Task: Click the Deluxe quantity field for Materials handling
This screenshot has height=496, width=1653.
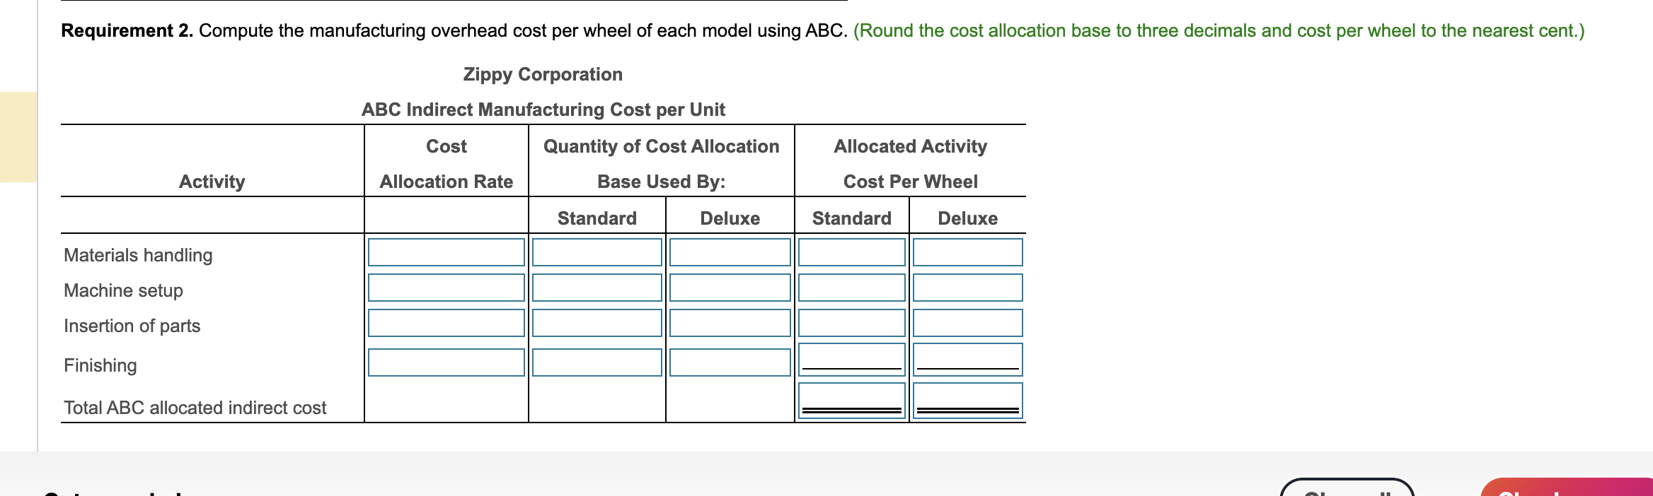Action: [x=729, y=252]
